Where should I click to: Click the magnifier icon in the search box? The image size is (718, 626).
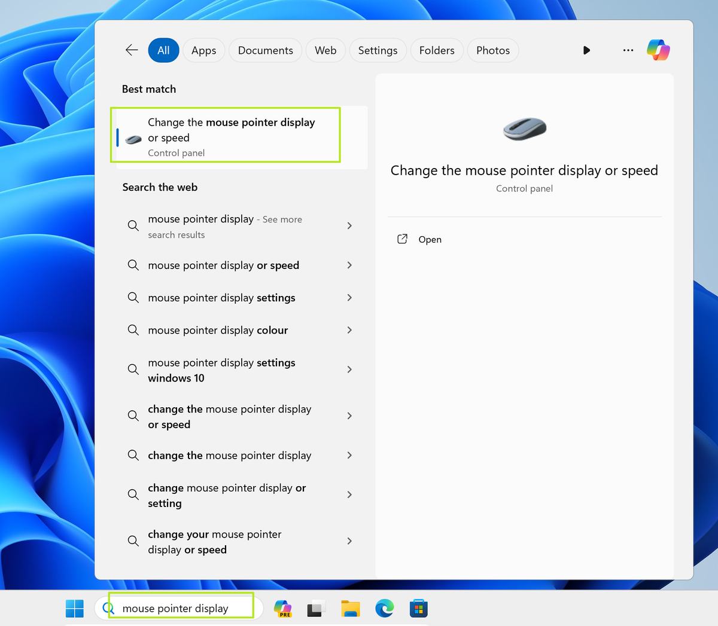[x=108, y=607]
